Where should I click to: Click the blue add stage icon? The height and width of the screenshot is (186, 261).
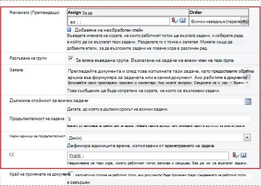pos(69,30)
